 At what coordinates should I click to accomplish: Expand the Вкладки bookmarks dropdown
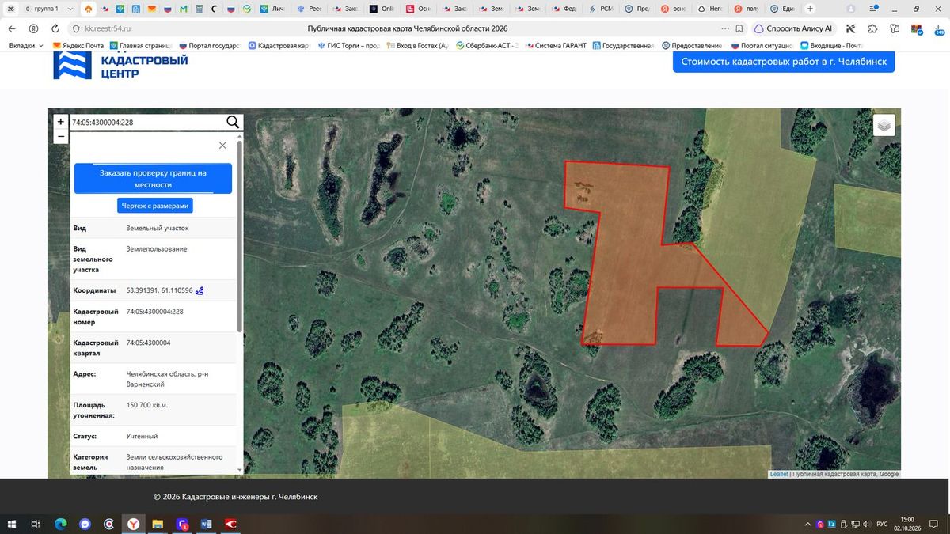tap(26, 46)
